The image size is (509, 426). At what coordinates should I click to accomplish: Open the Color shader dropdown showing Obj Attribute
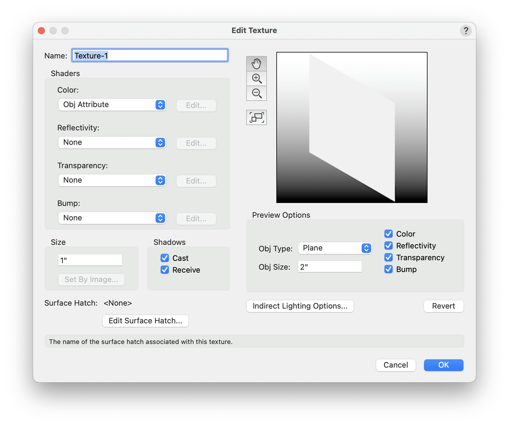[x=112, y=105]
